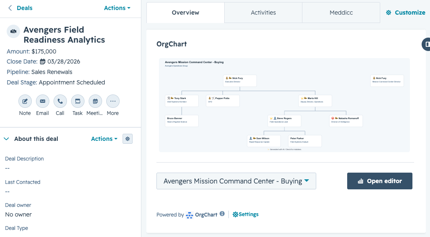Click the Deal Description value field
Screen dimensions: 430x237
pos(8,168)
